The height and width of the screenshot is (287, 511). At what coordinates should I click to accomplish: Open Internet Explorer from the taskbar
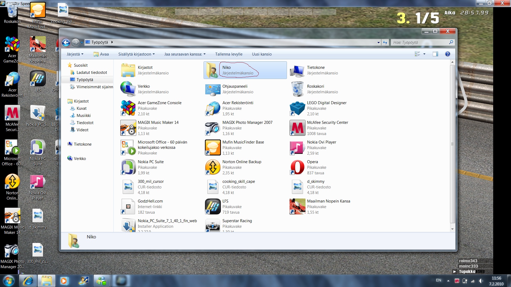[x=28, y=281]
